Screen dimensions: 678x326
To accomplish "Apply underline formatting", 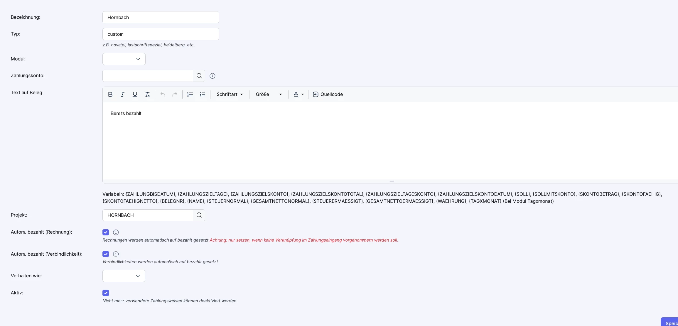I will pos(135,94).
